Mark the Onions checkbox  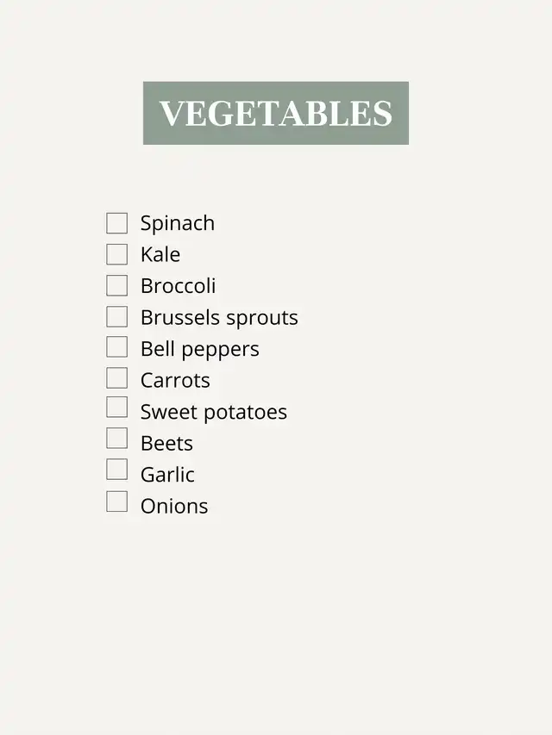(x=117, y=501)
